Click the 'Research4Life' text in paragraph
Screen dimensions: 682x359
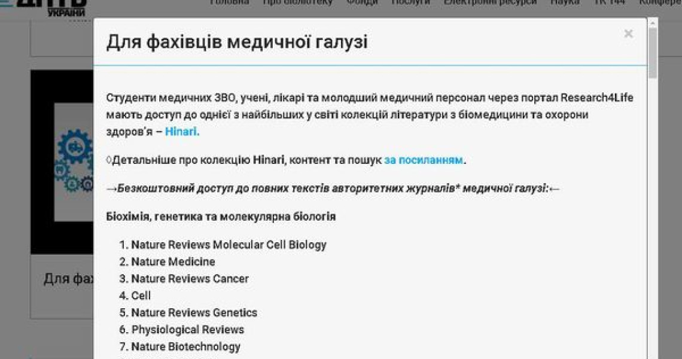(597, 98)
